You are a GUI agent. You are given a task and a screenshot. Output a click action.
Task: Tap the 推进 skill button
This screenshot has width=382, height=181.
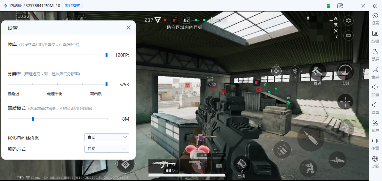(317, 72)
